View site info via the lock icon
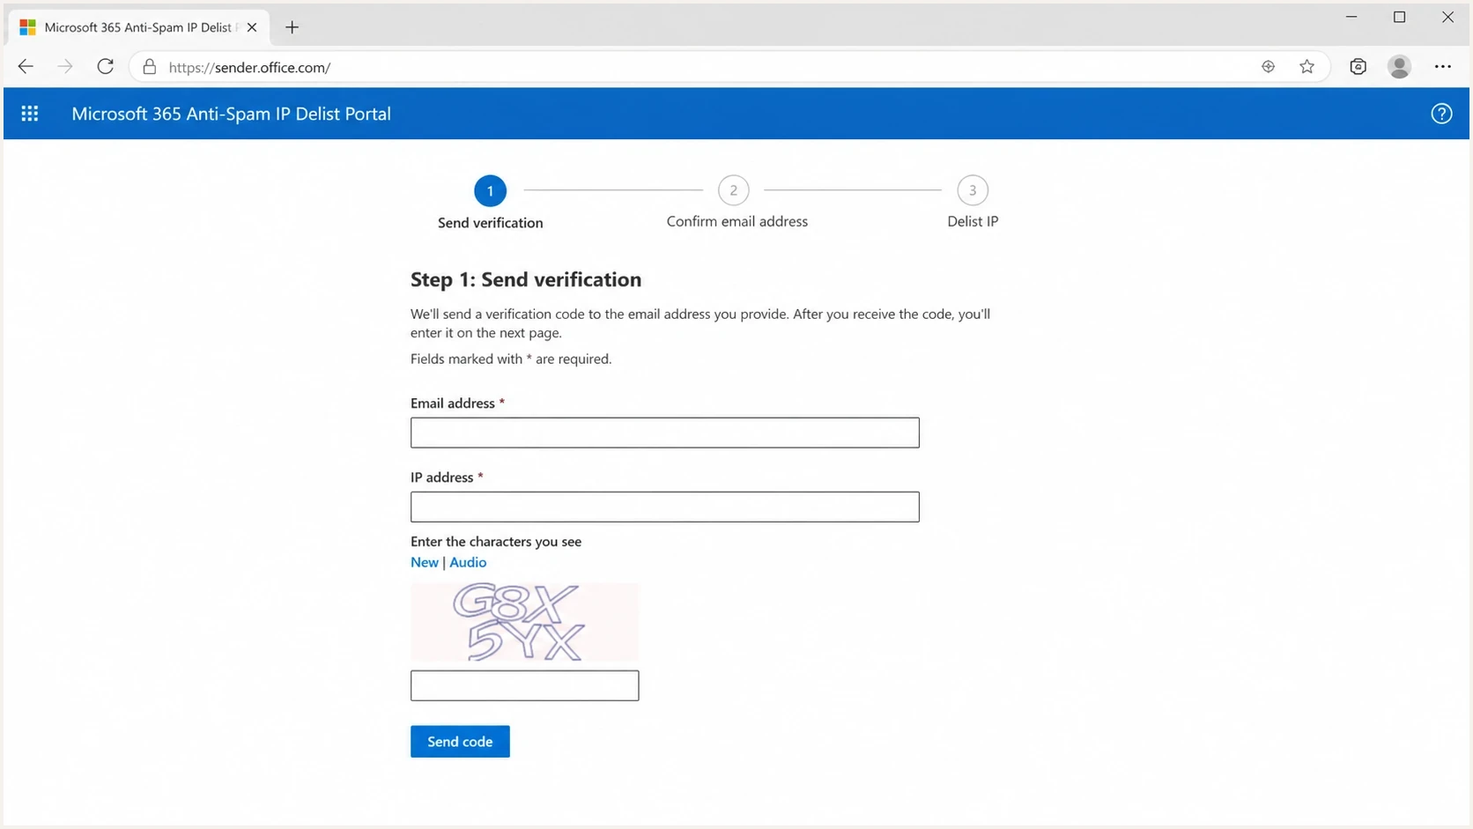1473x829 pixels. coord(150,67)
